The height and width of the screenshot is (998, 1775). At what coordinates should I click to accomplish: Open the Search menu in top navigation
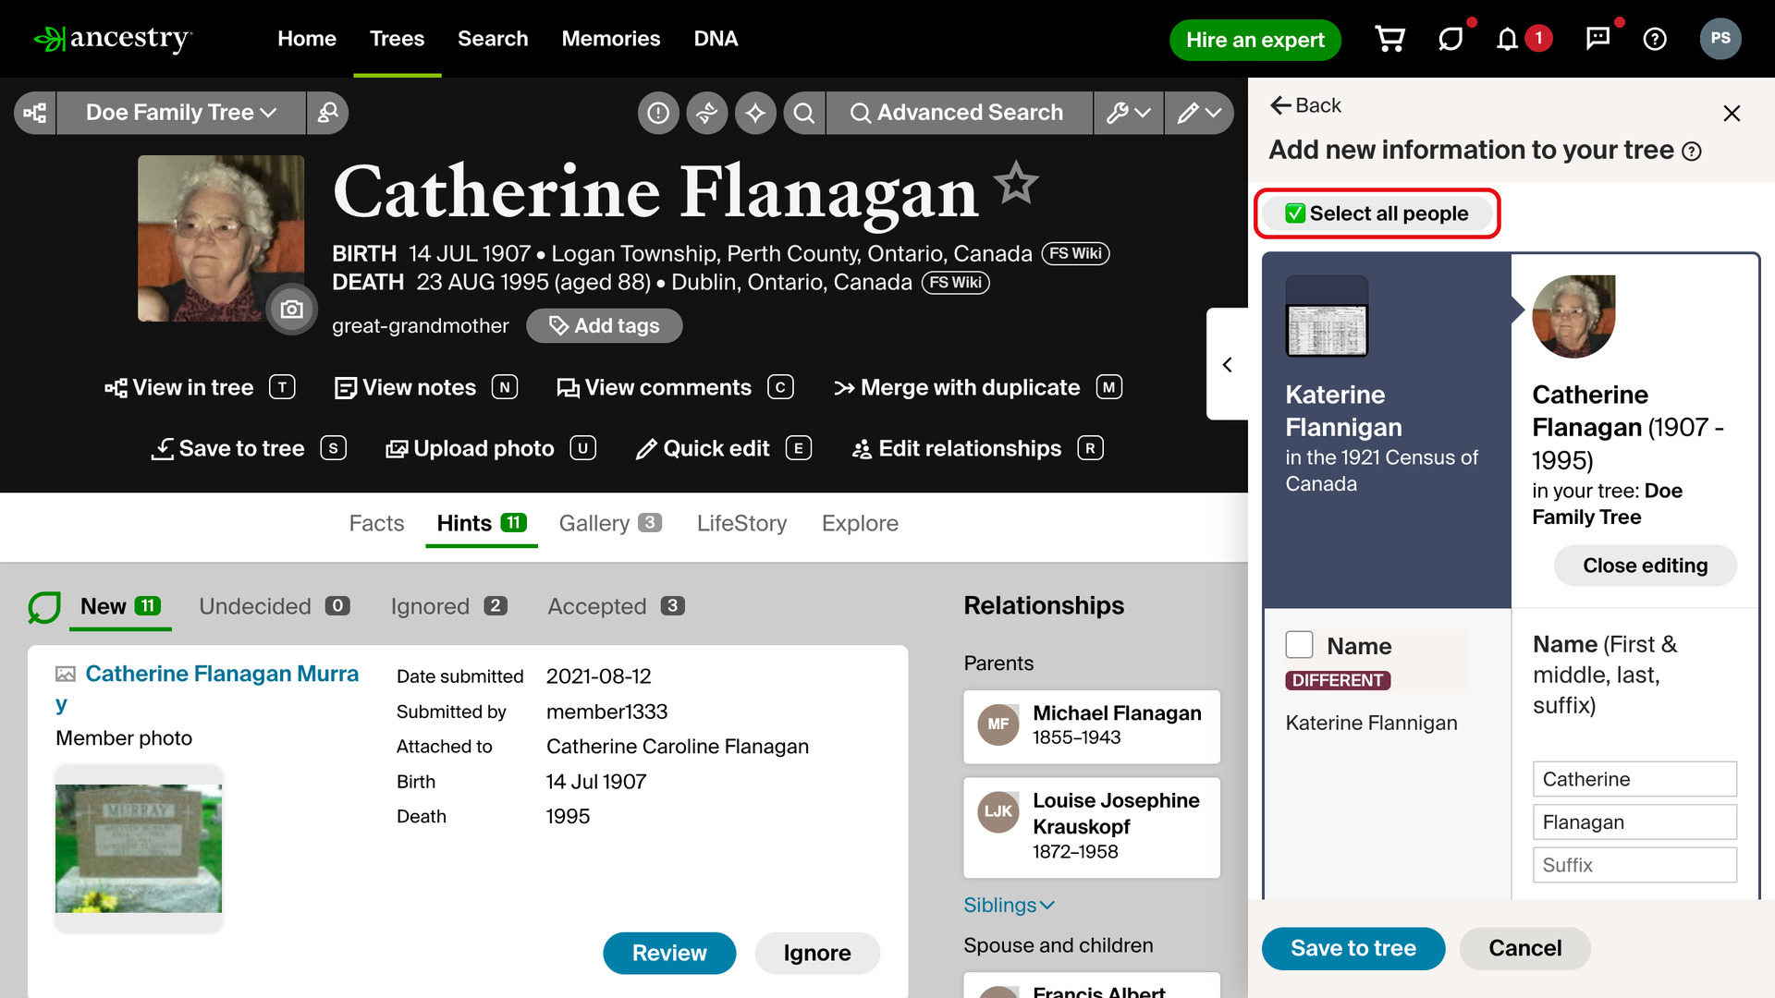[x=493, y=39]
